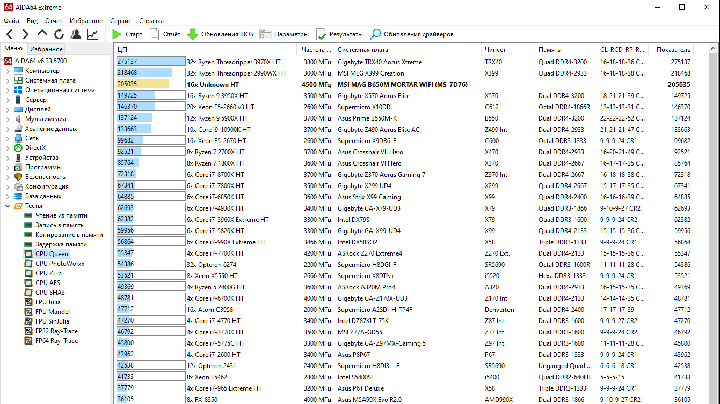This screenshot has height=404, width=720.
Task: Collapse the Тесты tree node
Action: [8, 206]
